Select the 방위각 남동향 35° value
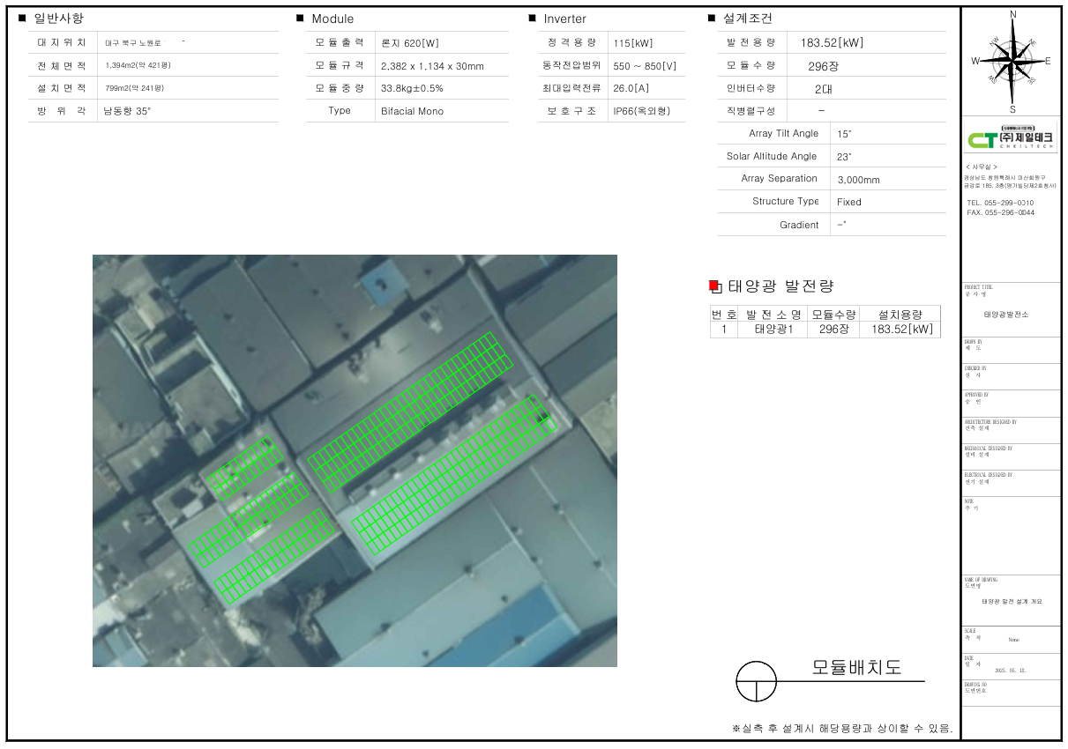Image resolution: width=1068 pixels, height=749 pixels. [x=127, y=111]
